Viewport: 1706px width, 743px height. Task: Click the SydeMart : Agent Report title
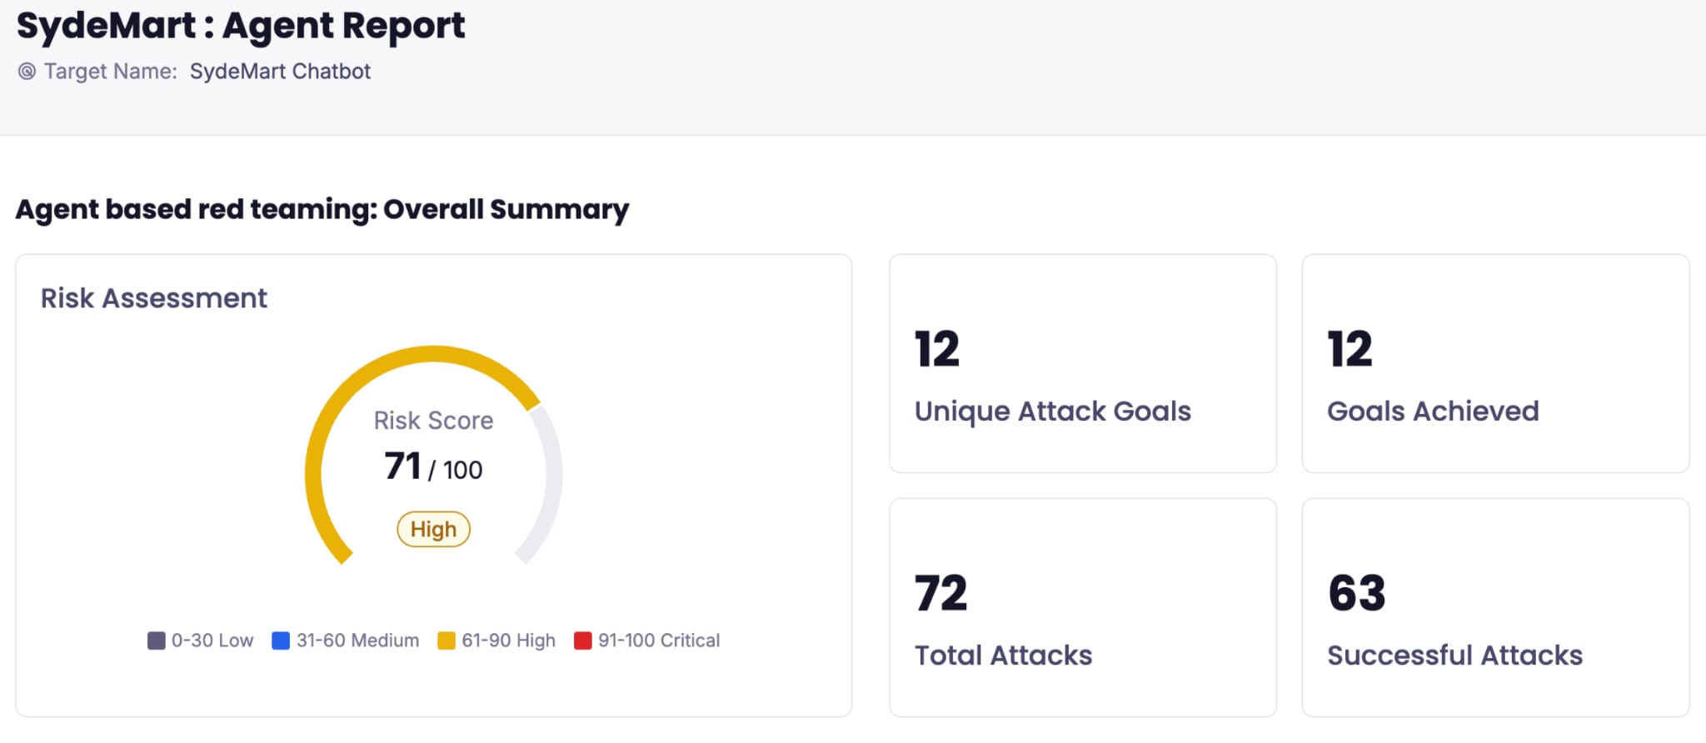coord(241,26)
